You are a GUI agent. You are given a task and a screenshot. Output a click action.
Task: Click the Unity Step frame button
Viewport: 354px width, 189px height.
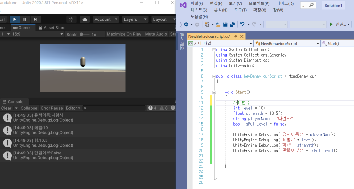coord(35,19)
